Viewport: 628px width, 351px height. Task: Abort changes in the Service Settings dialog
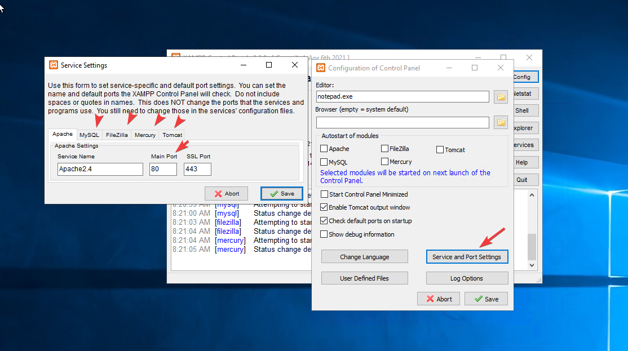[x=226, y=194]
